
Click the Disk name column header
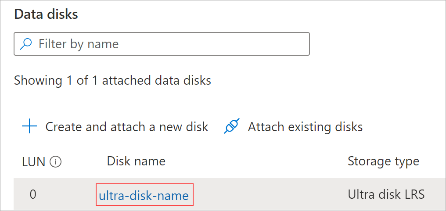click(x=136, y=161)
